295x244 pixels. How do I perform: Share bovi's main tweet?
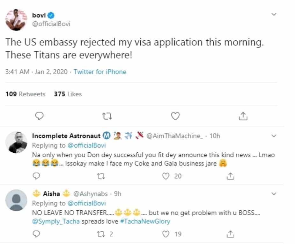click(x=243, y=117)
